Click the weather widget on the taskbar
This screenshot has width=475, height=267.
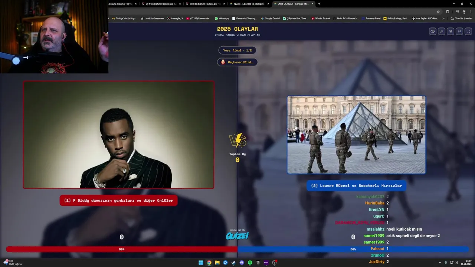(x=12, y=263)
